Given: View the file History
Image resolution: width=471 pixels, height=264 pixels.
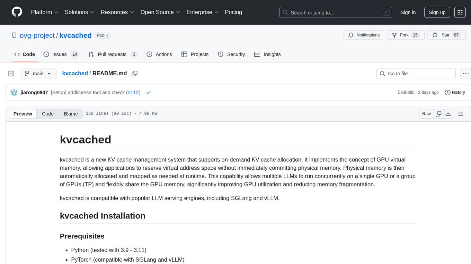Looking at the screenshot, I should click(x=455, y=93).
